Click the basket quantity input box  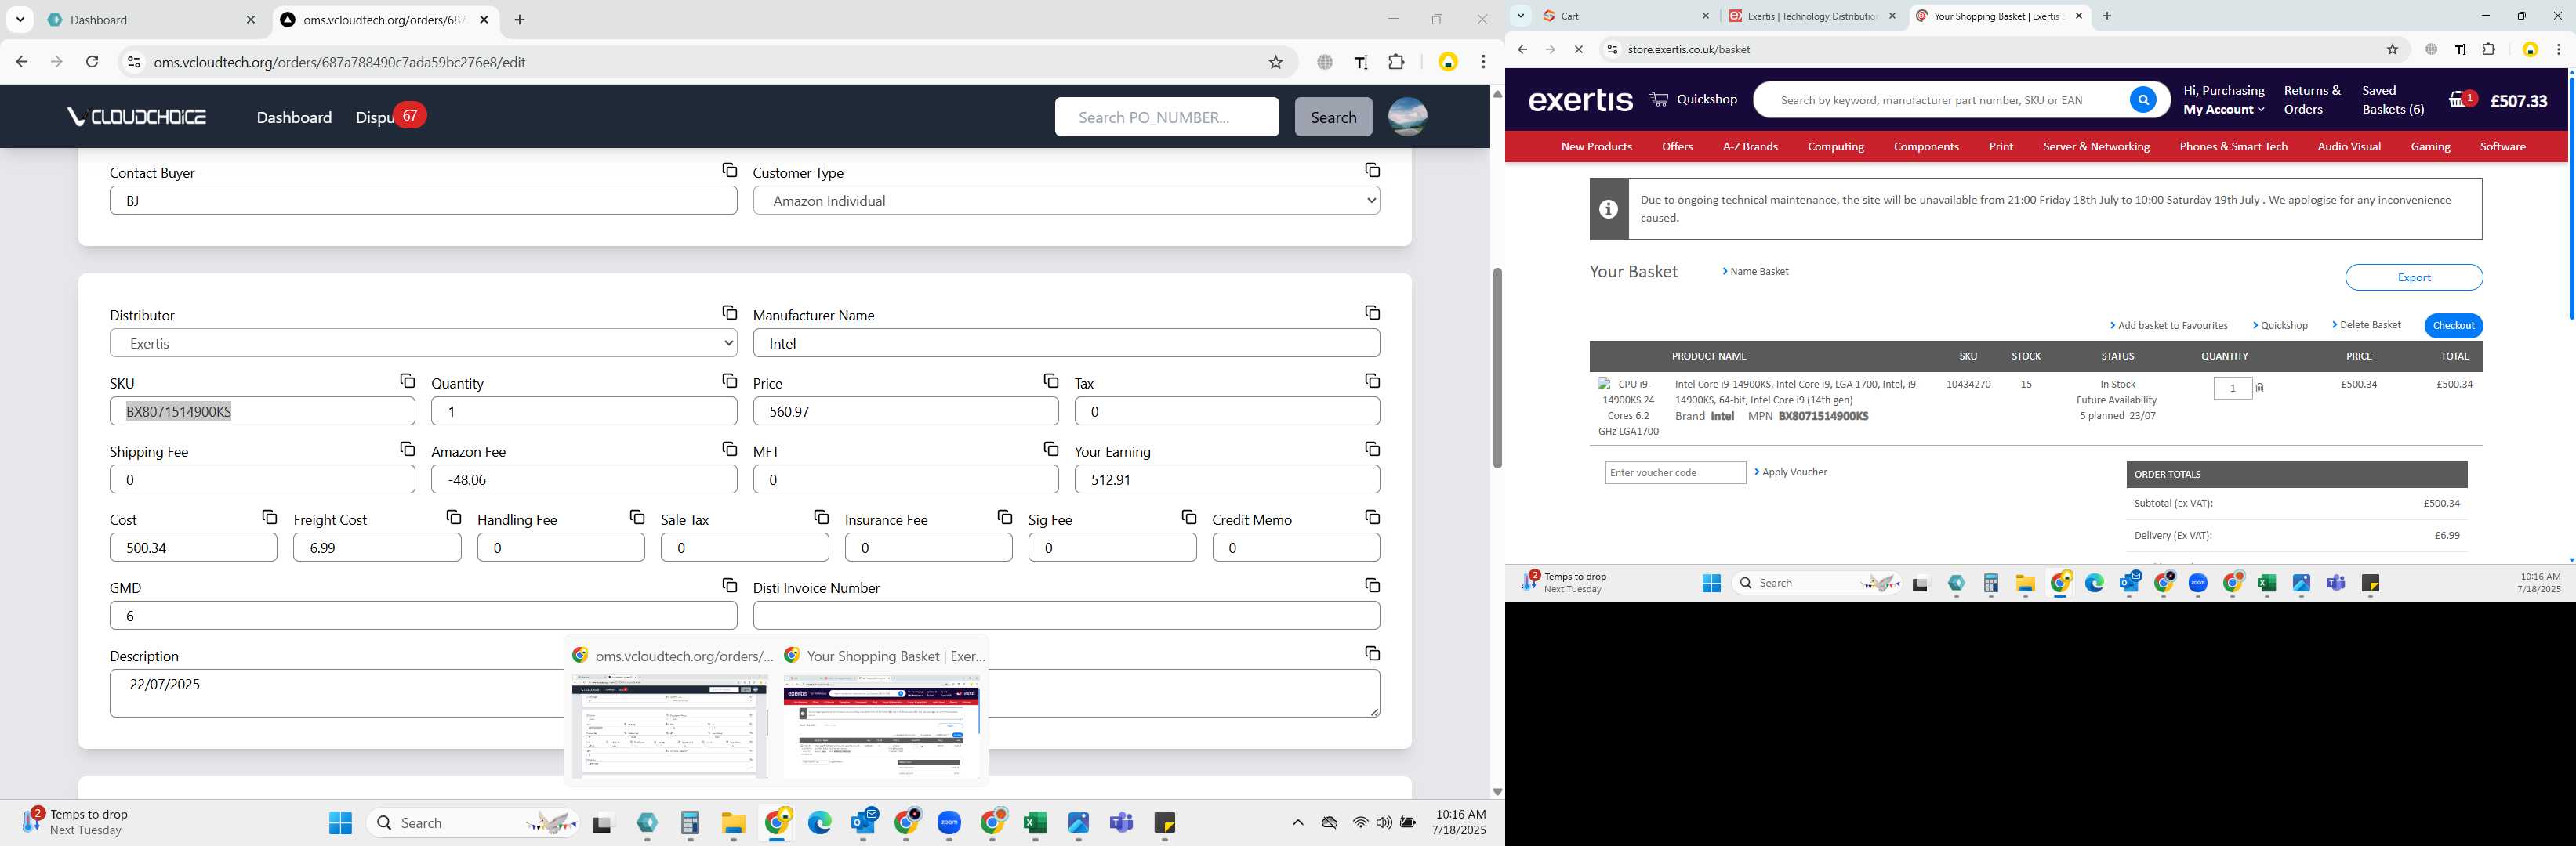click(2232, 389)
